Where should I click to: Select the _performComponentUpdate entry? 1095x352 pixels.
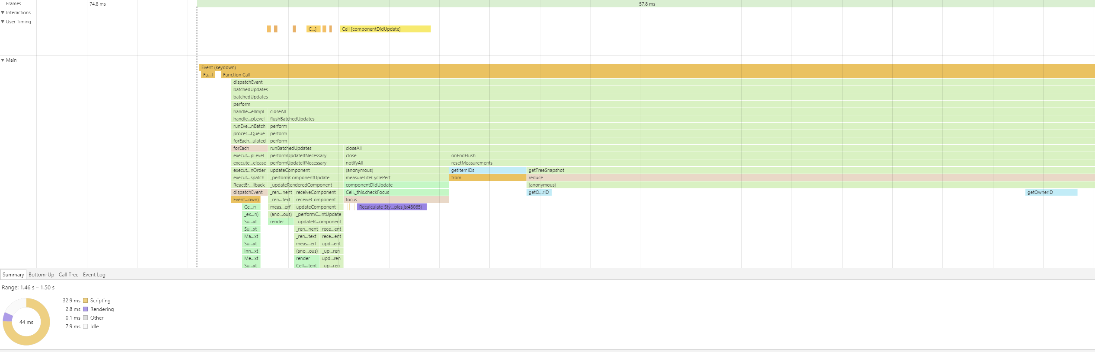306,178
